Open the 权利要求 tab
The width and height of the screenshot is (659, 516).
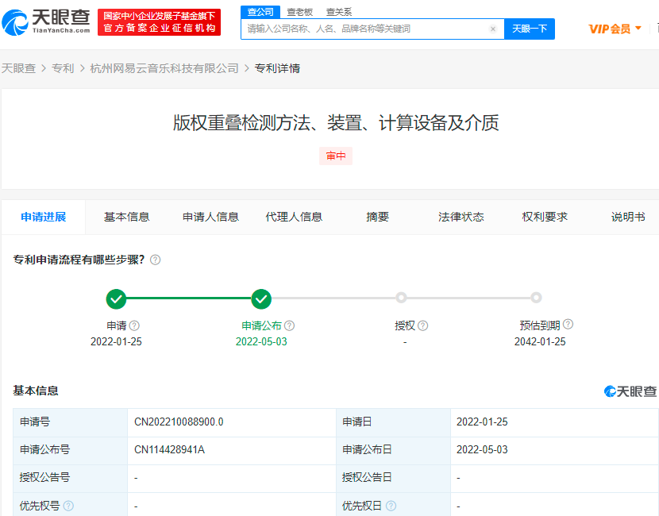point(545,217)
